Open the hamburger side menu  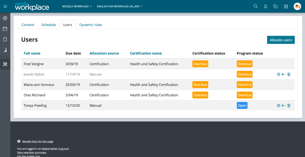tap(5, 6)
